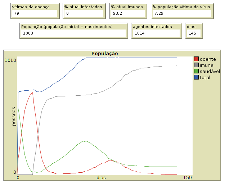Screen dimensions: 225x186
Task: Click the vertical 'pessoas' y-axis label
Action: (x=14, y=116)
